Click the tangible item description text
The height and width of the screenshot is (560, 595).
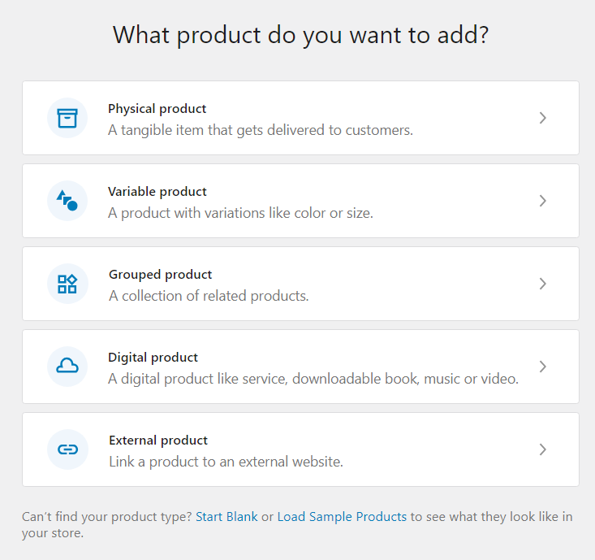tap(261, 130)
